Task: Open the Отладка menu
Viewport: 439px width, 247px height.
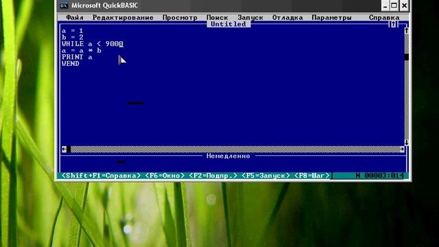Action: 287,18
